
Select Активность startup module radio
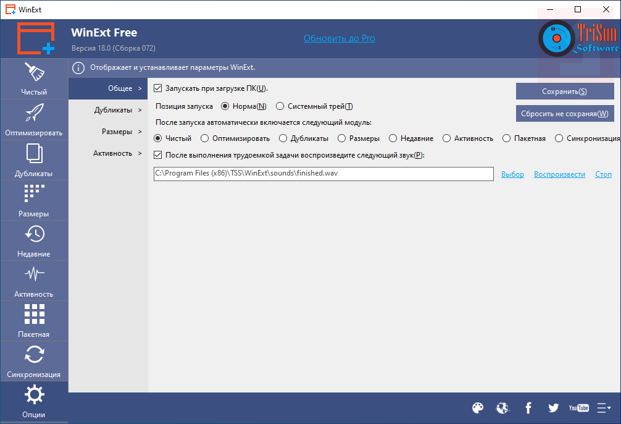(x=446, y=138)
